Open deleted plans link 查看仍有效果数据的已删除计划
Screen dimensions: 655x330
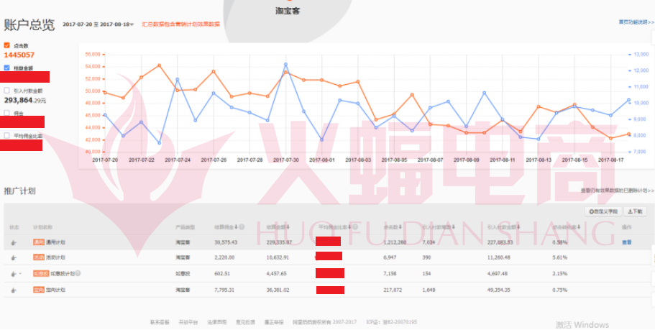point(617,191)
